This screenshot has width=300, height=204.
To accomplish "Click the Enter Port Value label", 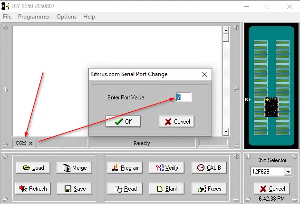I will (126, 97).
